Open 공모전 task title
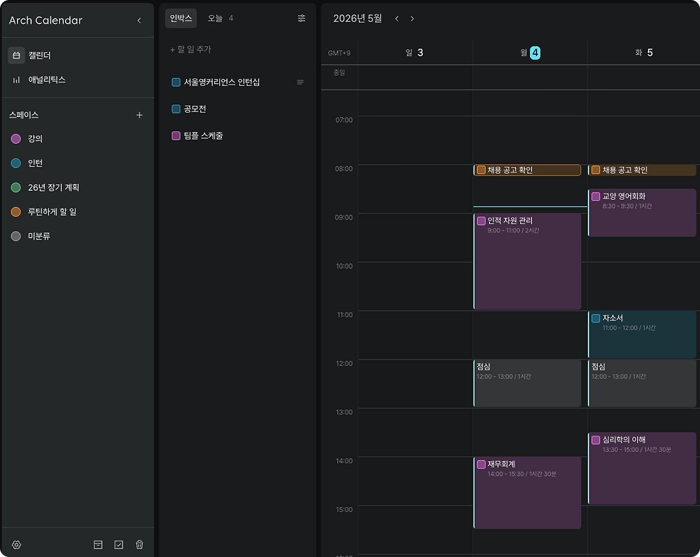 tap(195, 109)
